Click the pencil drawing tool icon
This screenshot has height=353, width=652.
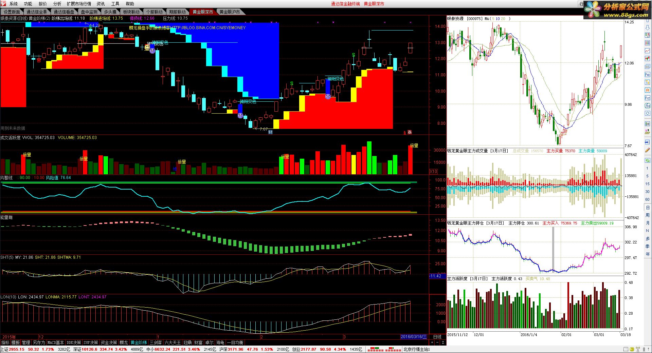pyautogui.click(x=647, y=150)
